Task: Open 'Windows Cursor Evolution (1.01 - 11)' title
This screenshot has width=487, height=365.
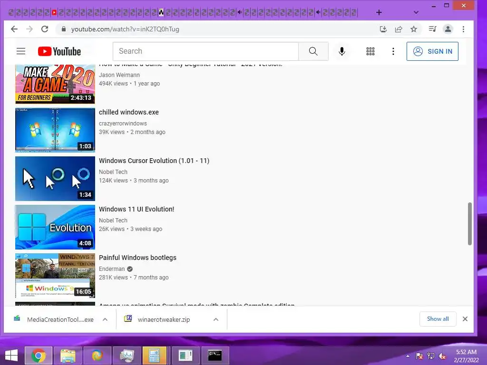Action: click(x=154, y=161)
